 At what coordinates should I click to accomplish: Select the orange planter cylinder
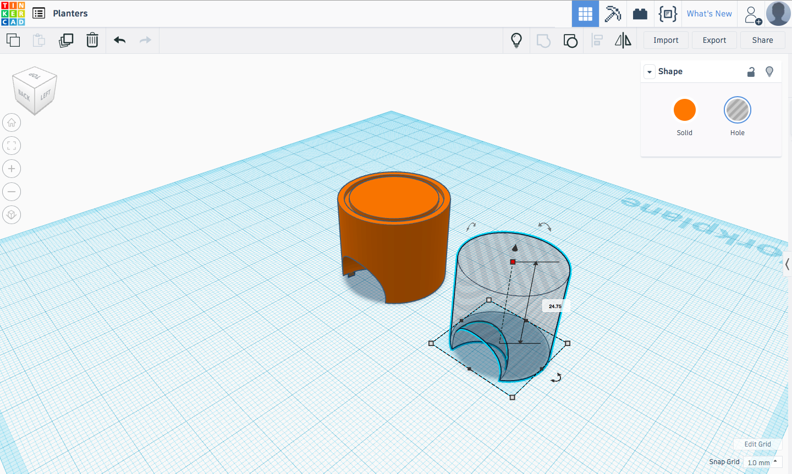[x=394, y=239]
